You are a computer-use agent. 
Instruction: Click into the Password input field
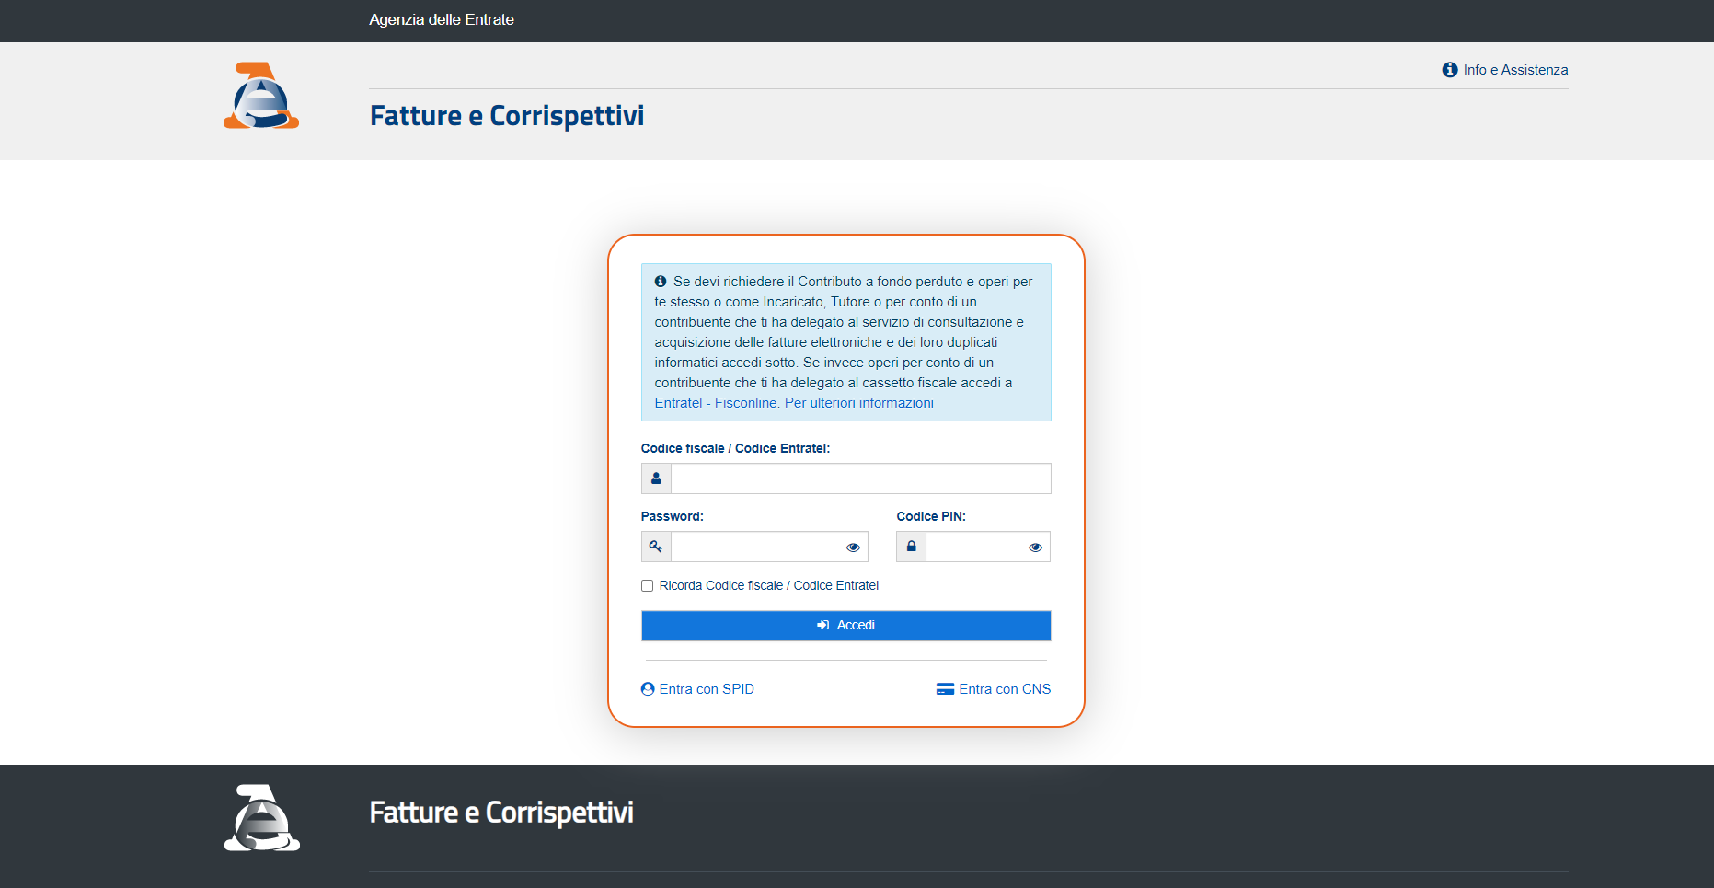756,547
